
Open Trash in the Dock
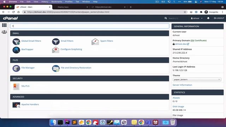(x=173, y=122)
